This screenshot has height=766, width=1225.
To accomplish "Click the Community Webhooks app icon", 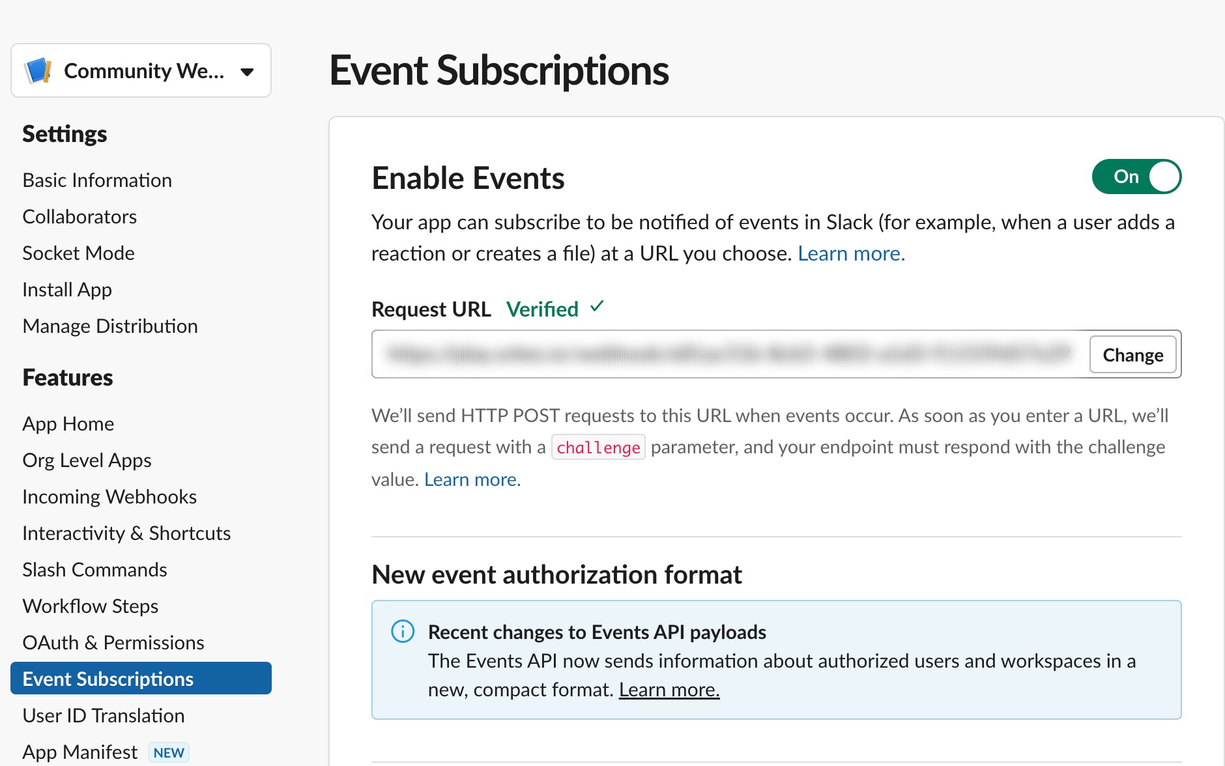I will (x=37, y=70).
